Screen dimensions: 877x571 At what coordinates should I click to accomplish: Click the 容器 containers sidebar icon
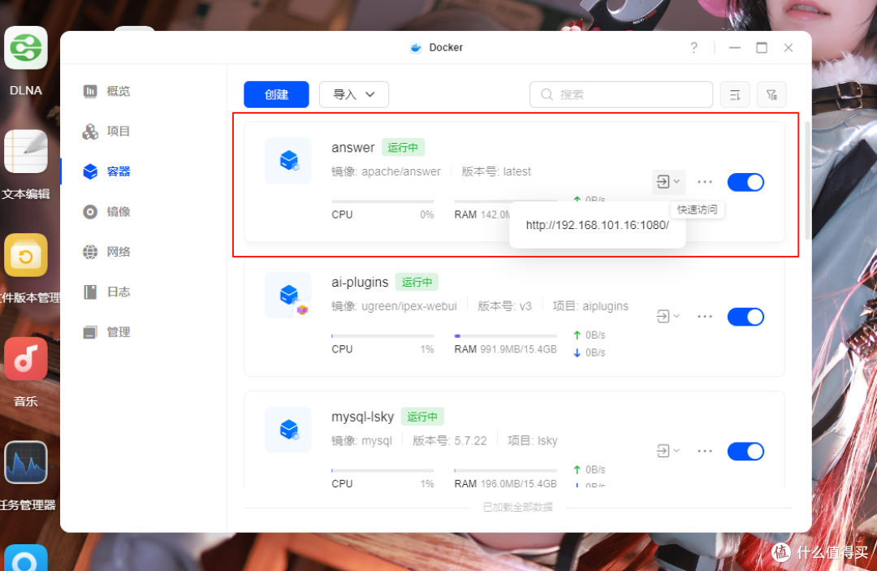(x=90, y=171)
